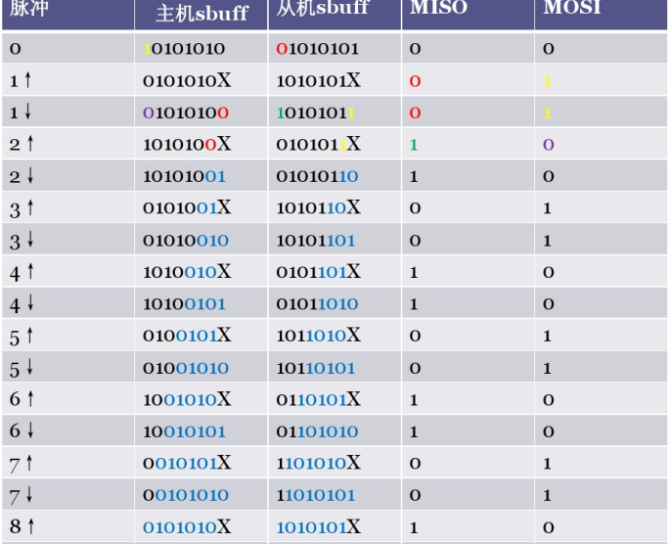This screenshot has width=671, height=544.
Task: Select master value 10010101
Action: (184, 431)
